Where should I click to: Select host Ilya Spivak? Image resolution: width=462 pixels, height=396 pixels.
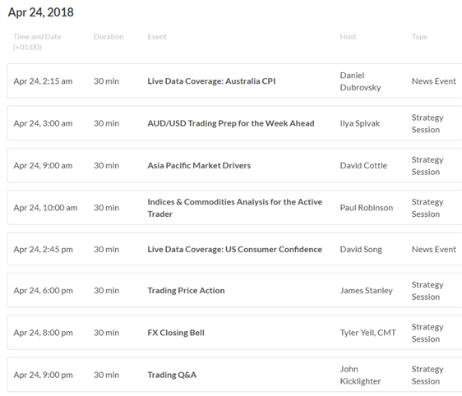click(x=360, y=123)
